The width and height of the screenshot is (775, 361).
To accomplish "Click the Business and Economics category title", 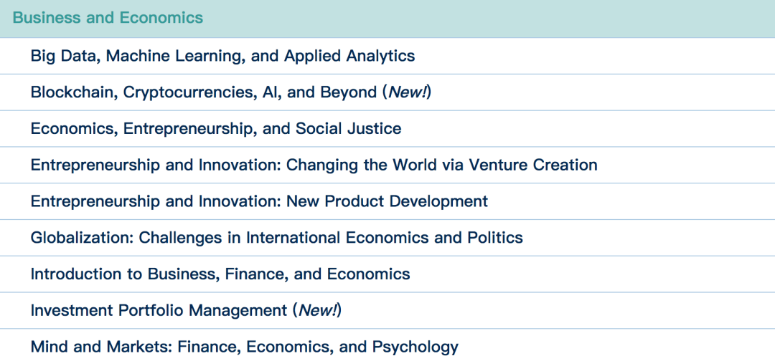I will coord(108,18).
